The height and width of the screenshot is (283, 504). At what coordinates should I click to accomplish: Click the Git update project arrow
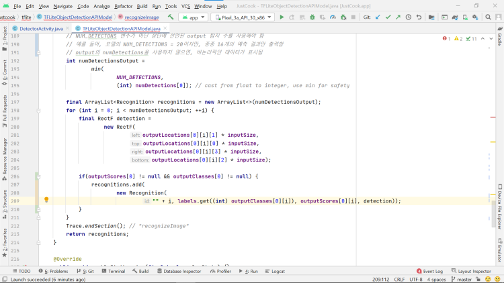(x=378, y=17)
